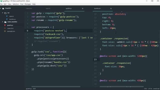The image size is (160, 90).
Task: Click the node_modules folder icon
Action: pyautogui.click(x=5, y=22)
